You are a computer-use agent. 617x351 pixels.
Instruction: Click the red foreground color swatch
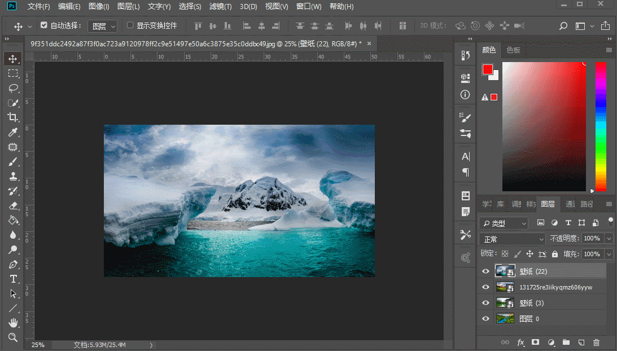pyautogui.click(x=488, y=69)
